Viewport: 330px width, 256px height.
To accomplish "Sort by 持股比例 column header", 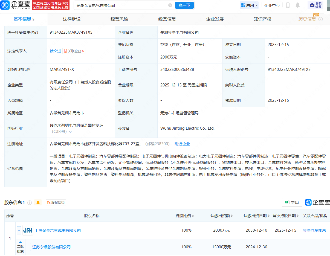I will [185, 216].
